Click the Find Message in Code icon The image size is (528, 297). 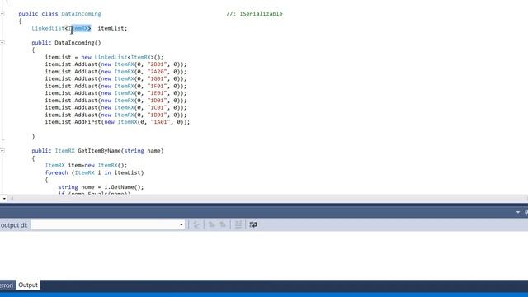[196, 224]
